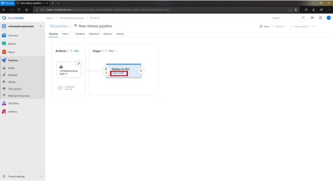
Task: Switch to the Variables tab
Action: [x=80, y=34]
